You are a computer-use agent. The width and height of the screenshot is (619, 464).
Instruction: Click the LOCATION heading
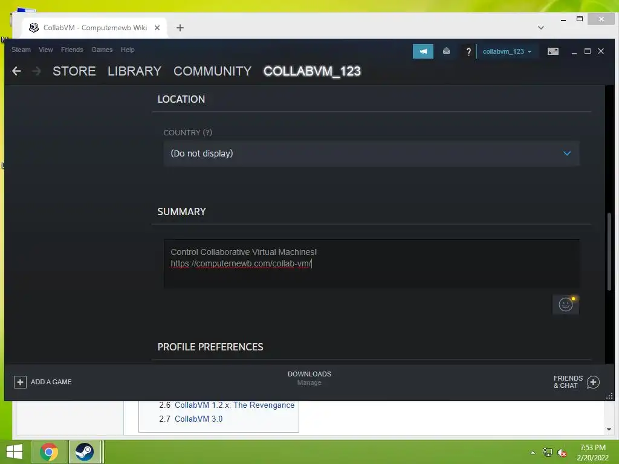click(181, 99)
